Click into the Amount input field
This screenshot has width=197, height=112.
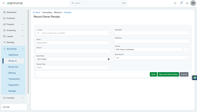pyautogui.click(x=73, y=51)
